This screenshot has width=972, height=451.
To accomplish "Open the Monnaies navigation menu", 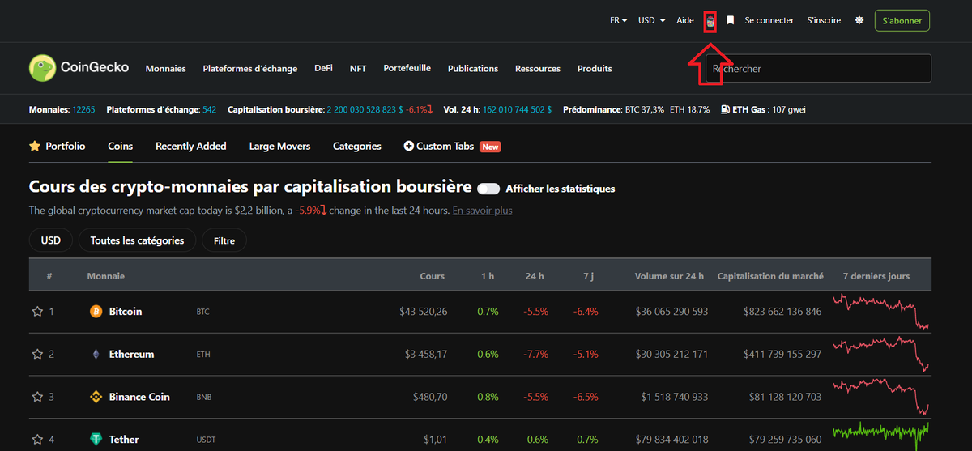I will tap(166, 69).
